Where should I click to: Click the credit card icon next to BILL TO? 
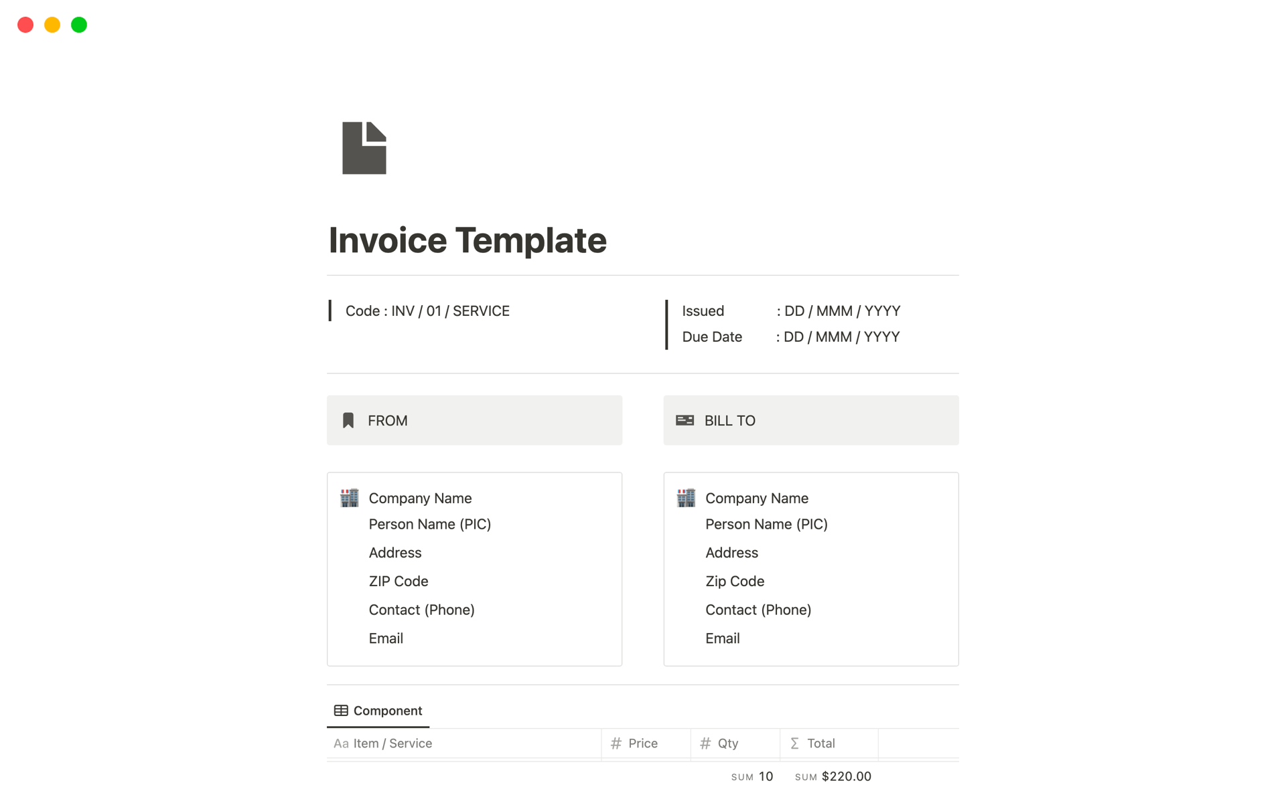pos(685,419)
